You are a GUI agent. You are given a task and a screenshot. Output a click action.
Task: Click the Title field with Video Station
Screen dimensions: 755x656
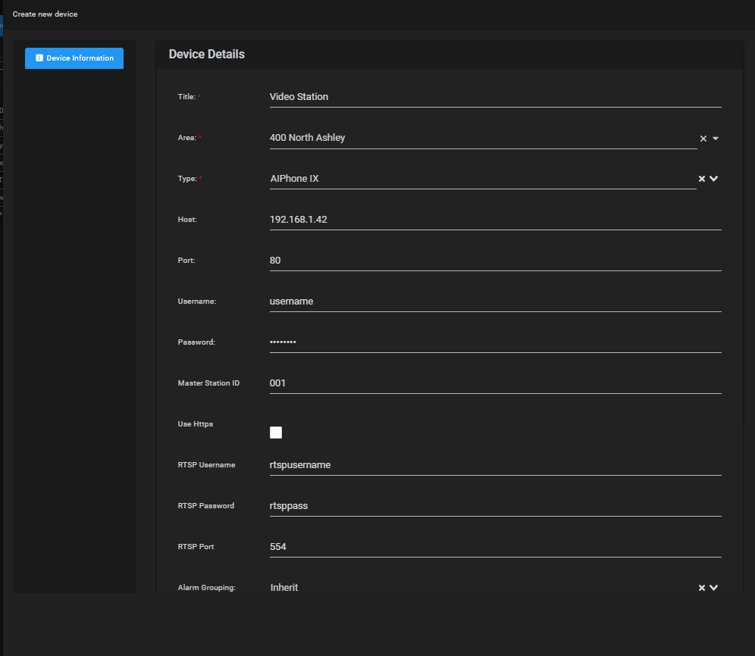coord(496,97)
